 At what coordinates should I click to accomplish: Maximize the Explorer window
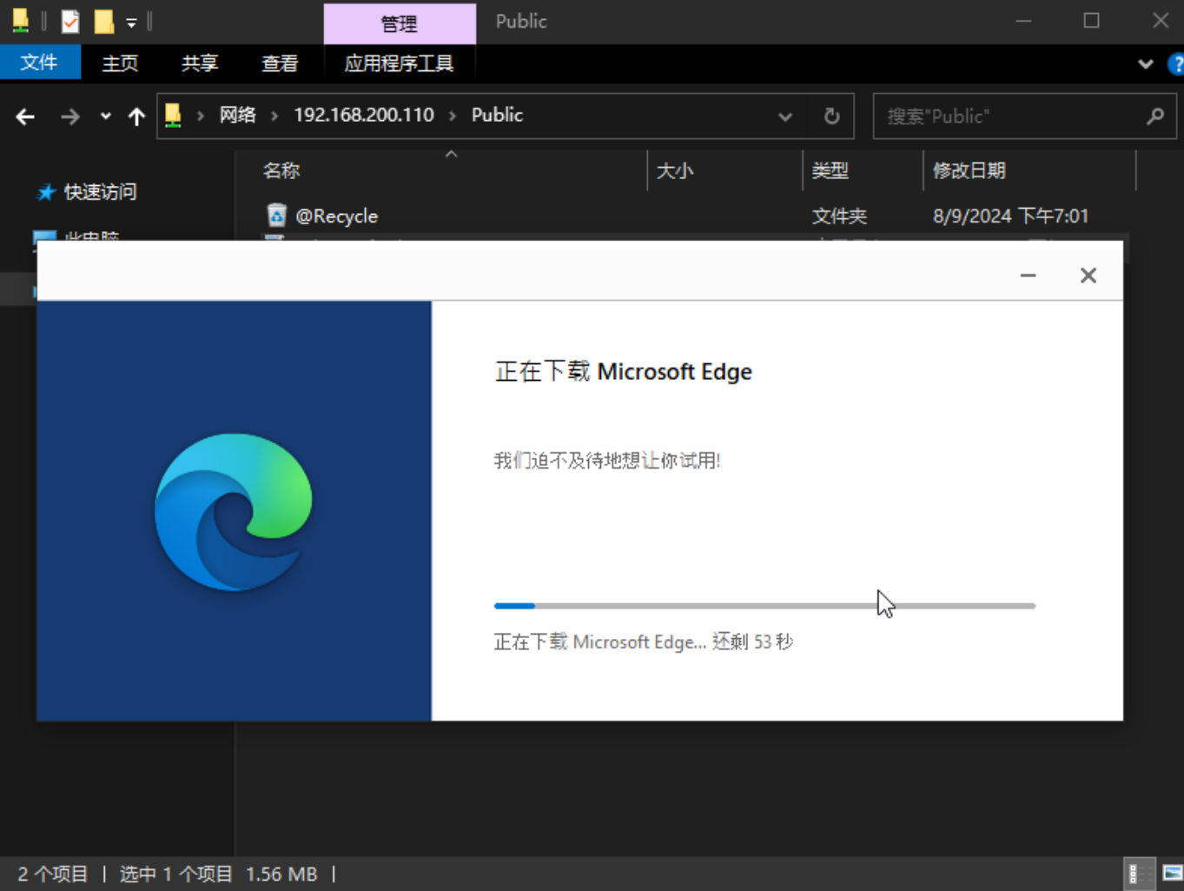pos(1092,21)
